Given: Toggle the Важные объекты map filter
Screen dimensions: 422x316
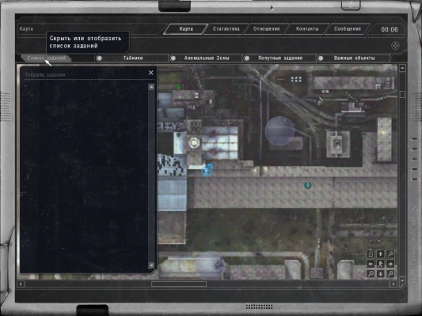Looking at the screenshot, I should pyautogui.click(x=354, y=58).
